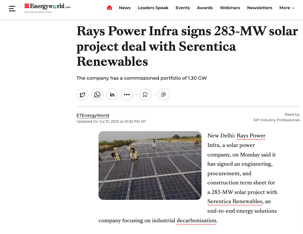Open more sharing options ellipsis
The height and width of the screenshot is (234, 303).
click(x=127, y=94)
